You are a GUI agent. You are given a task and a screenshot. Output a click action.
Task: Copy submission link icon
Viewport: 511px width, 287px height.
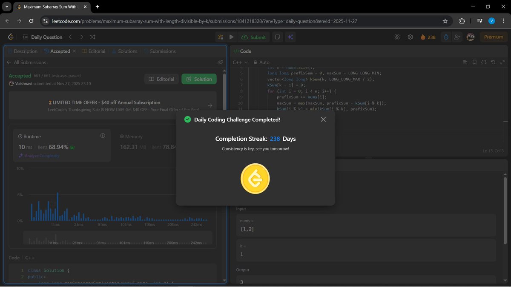pos(220,62)
